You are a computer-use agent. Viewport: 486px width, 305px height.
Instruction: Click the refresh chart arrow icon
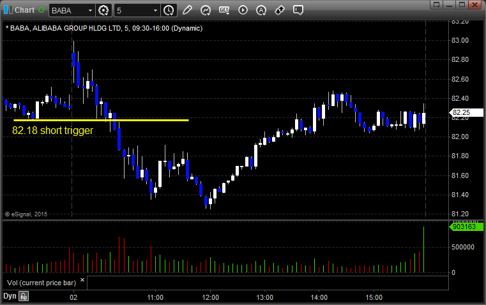click(x=206, y=10)
